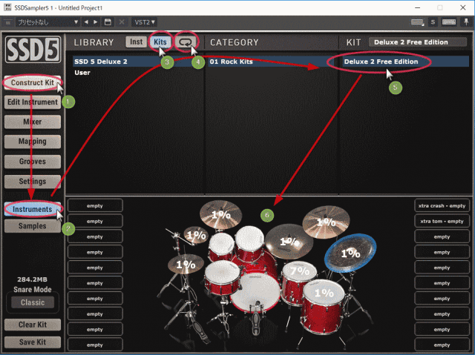This screenshot has height=355, width=475.
Task: Select the Instruments browser tab
Action: (x=33, y=209)
